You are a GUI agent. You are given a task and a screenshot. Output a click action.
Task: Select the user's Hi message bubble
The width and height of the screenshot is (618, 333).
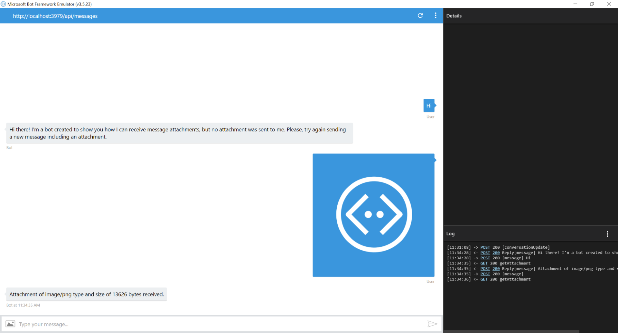(x=429, y=106)
